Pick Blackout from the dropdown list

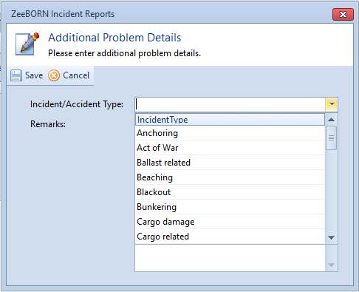(230, 192)
